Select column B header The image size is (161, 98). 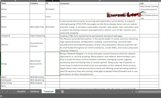[x=37, y=1]
